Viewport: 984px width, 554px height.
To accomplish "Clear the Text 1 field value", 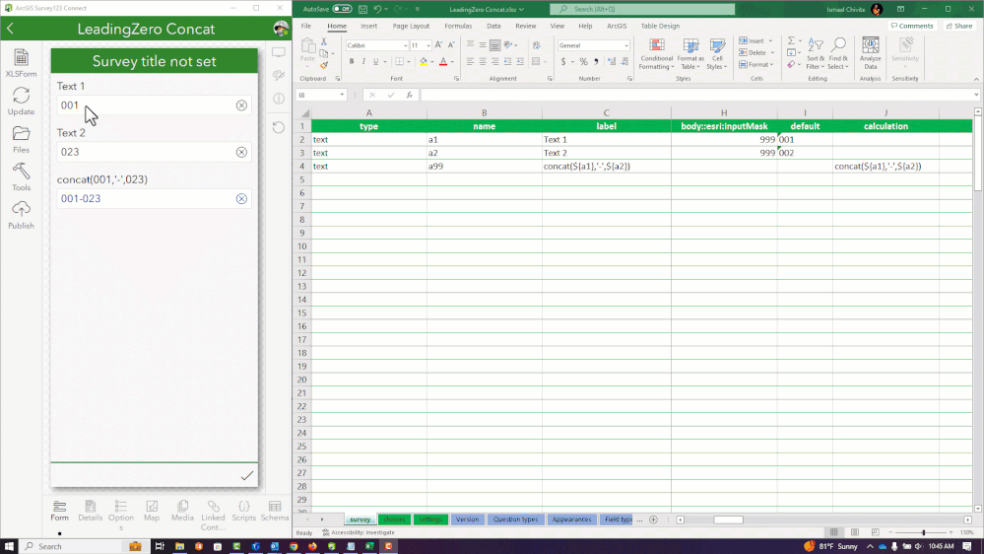I will click(241, 105).
